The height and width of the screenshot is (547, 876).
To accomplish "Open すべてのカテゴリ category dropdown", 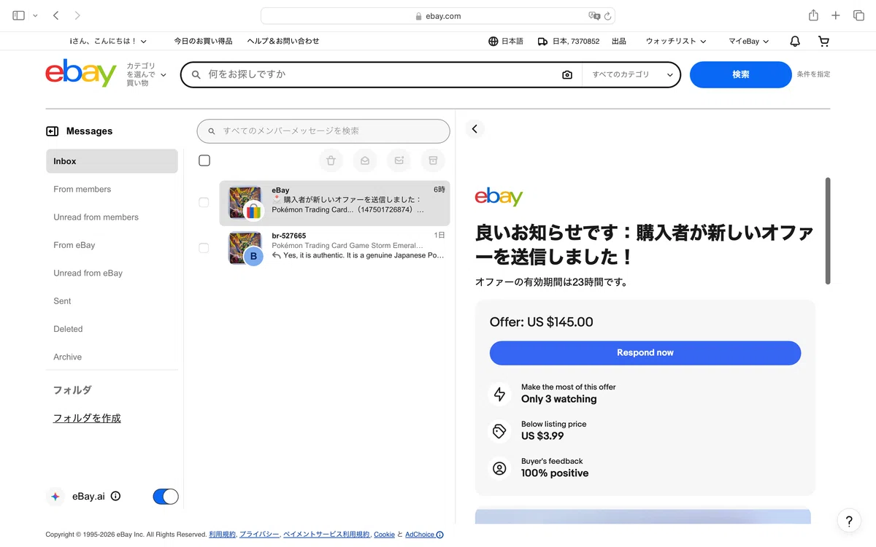I will [632, 74].
